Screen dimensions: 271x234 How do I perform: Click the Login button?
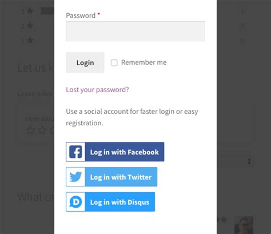coord(85,62)
